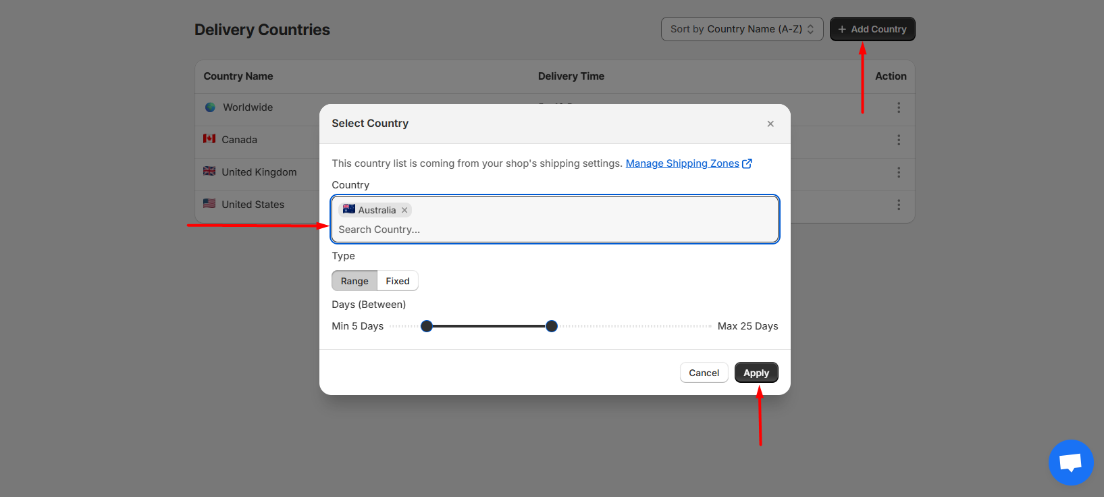The image size is (1104, 497).
Task: Open the Manage Shipping Zones link
Action: 682,163
